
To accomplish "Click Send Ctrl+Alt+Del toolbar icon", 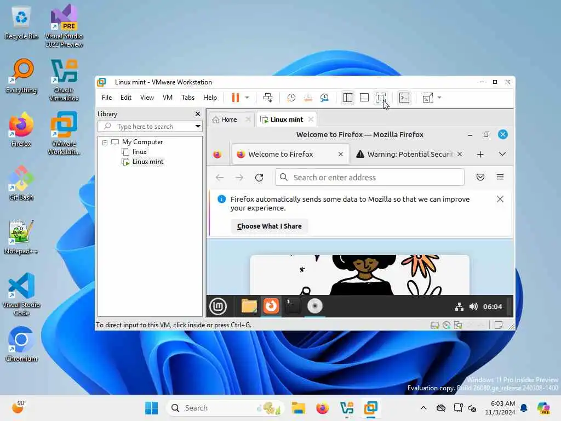I will tap(267, 98).
